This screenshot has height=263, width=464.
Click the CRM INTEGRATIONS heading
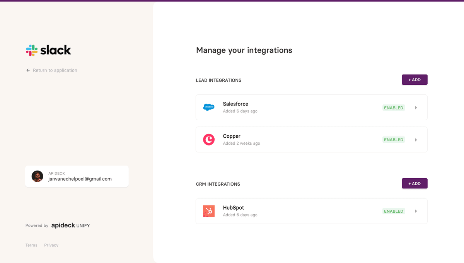point(218,184)
